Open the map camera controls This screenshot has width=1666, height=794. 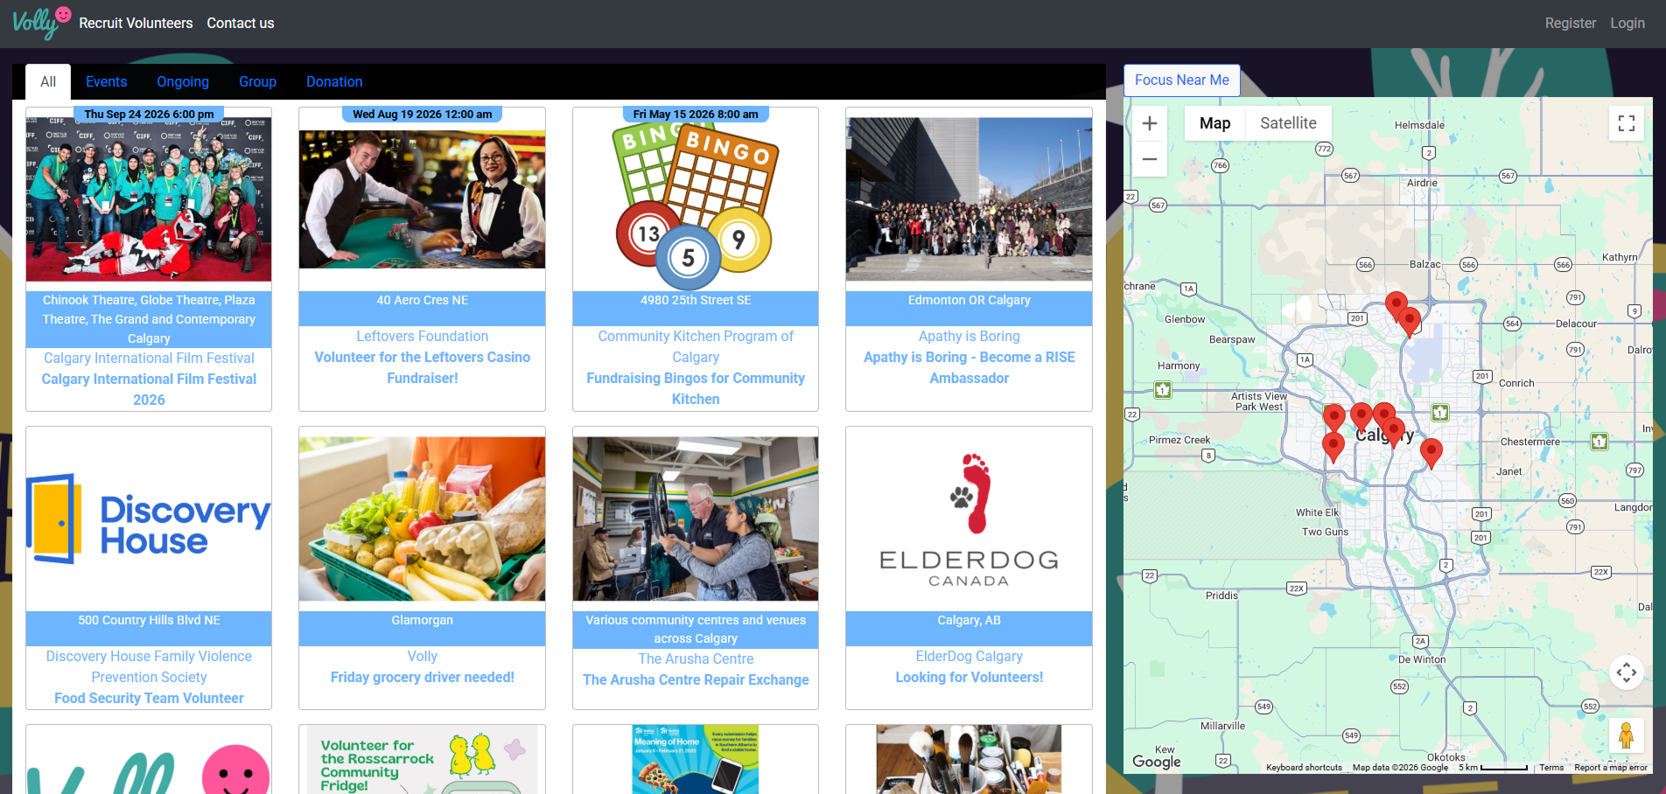click(1627, 672)
